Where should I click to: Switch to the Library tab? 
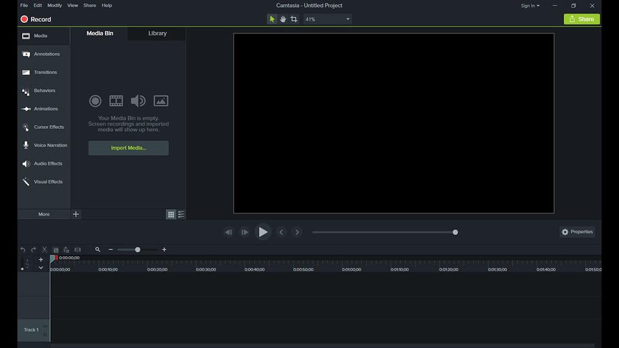pos(157,34)
